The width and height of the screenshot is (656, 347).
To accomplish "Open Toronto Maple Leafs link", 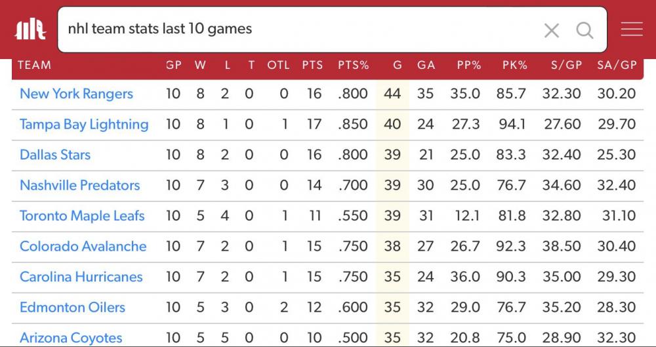I will pyautogui.click(x=82, y=216).
